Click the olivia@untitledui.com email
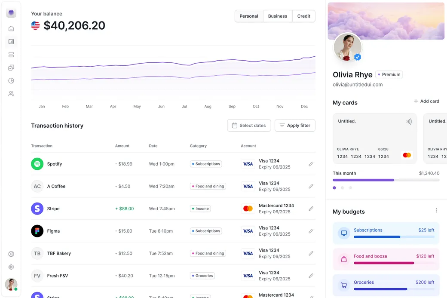The width and height of the screenshot is (447, 298). coord(358,85)
